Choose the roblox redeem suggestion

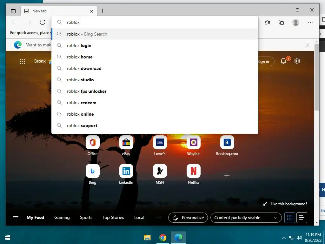click(x=155, y=103)
